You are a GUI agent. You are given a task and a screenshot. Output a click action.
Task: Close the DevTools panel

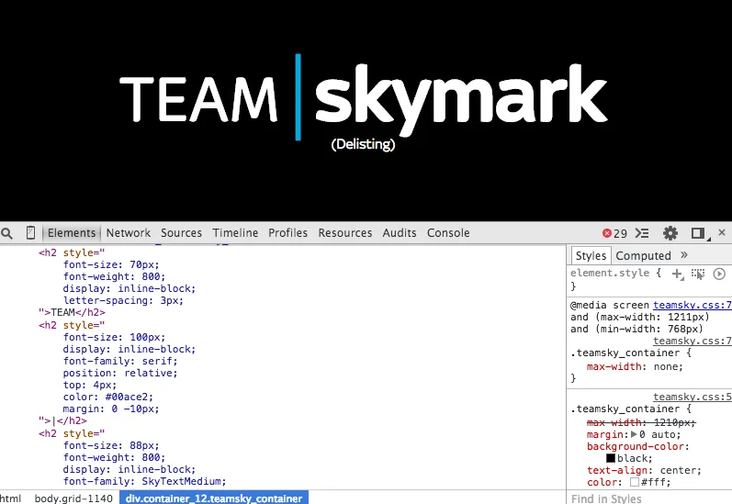tap(722, 232)
